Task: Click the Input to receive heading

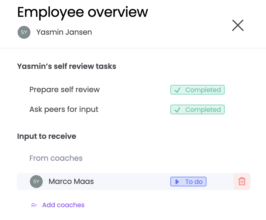Action: (46, 136)
